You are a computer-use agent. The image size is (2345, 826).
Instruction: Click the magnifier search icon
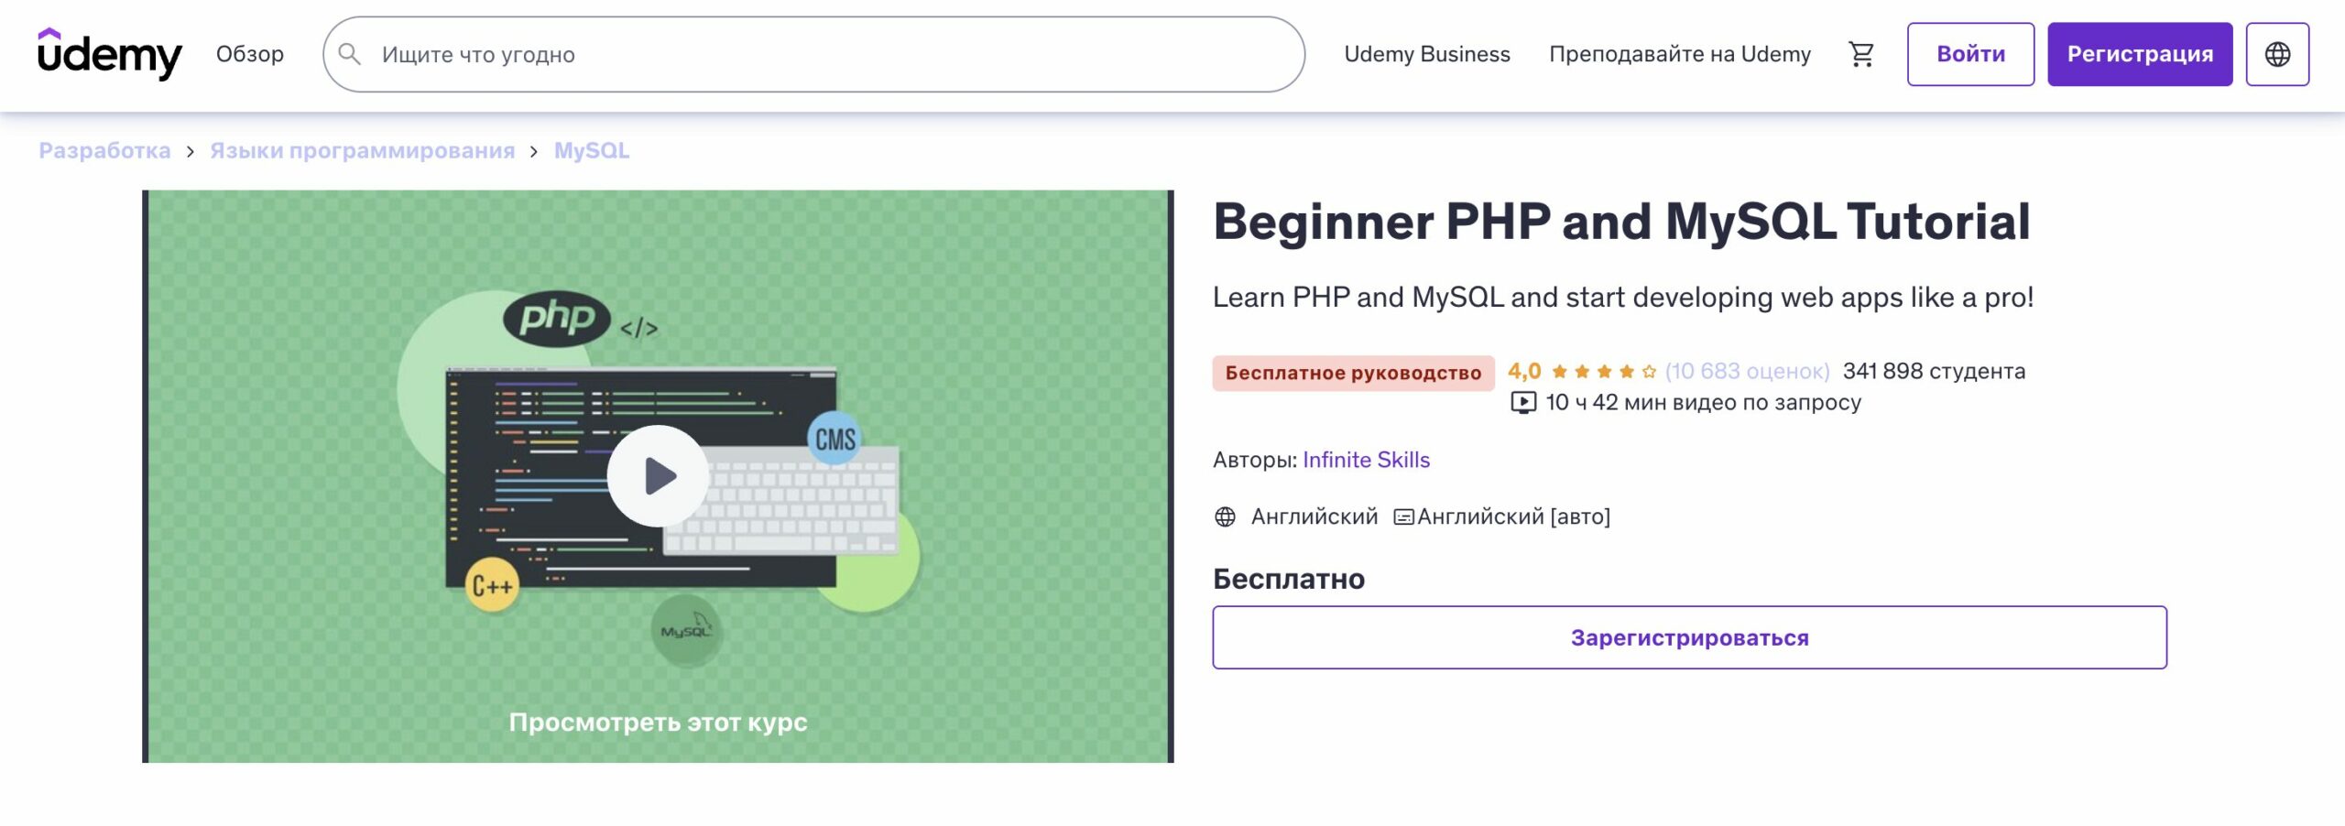tap(349, 55)
